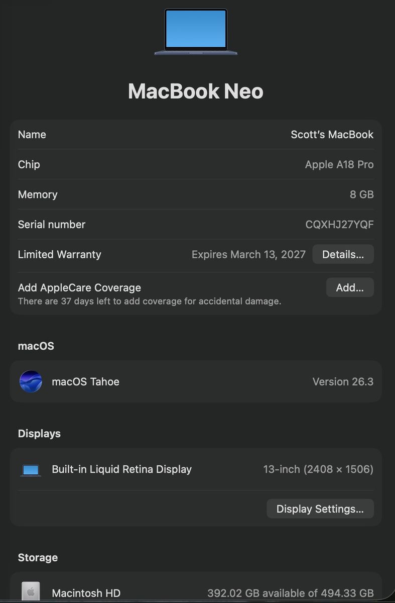Screen dimensions: 395x603
Task: Click the 13-inch display resolution text
Action: click(318, 469)
